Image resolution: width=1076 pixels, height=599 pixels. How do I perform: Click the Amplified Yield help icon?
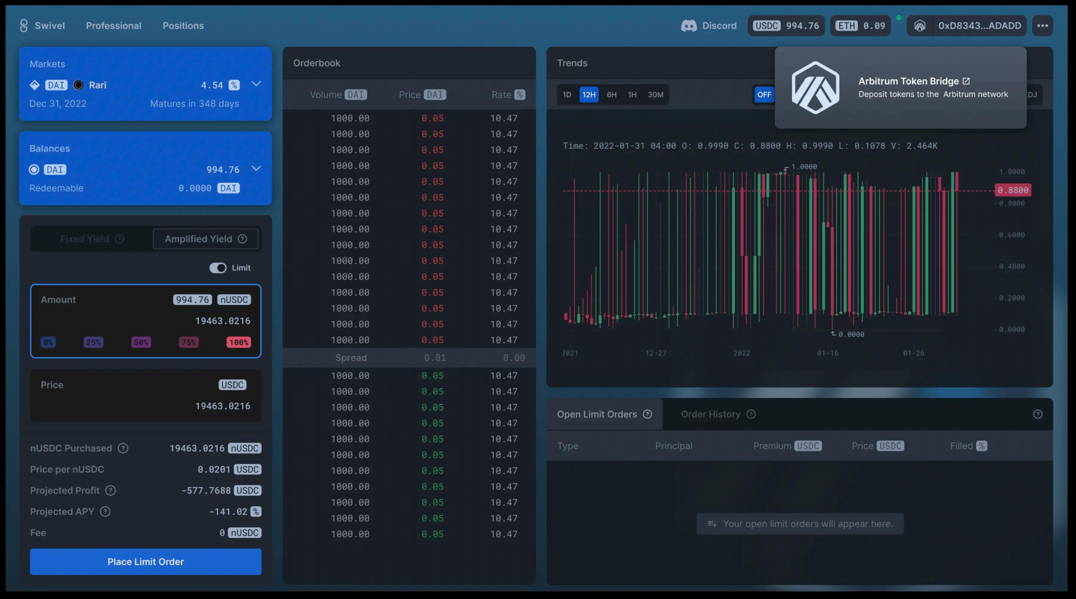[242, 239]
